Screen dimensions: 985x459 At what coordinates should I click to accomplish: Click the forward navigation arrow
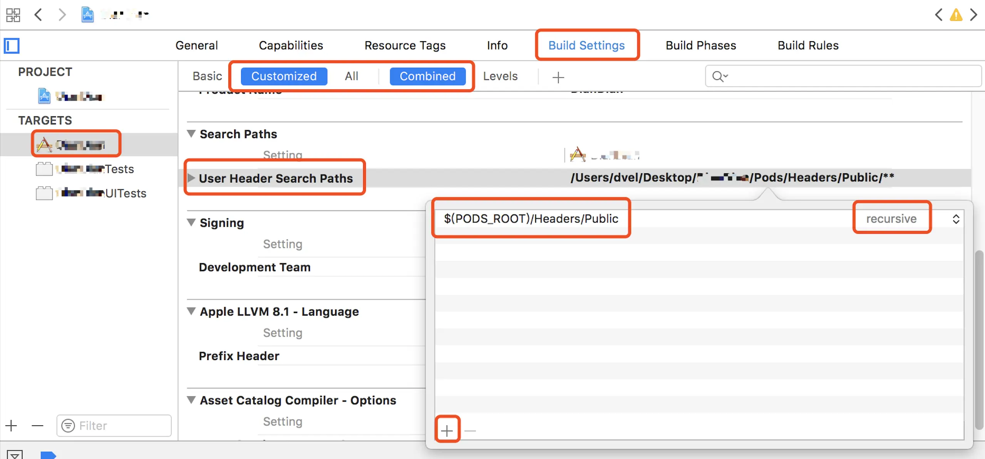(62, 15)
